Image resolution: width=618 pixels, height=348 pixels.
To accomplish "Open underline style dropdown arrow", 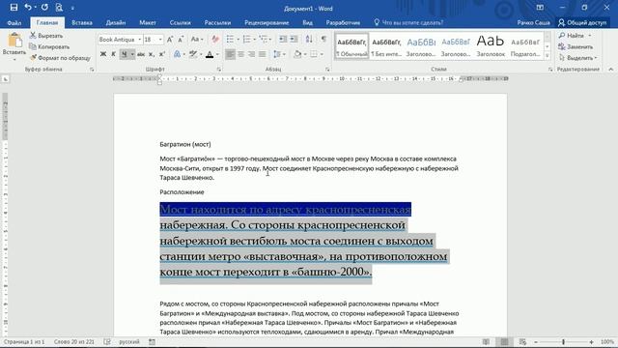I will 132,54.
